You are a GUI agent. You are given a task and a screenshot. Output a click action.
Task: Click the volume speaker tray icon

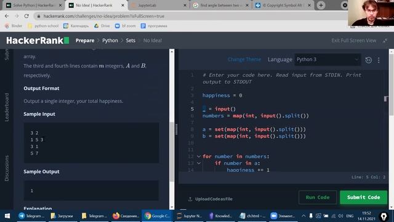340,216
